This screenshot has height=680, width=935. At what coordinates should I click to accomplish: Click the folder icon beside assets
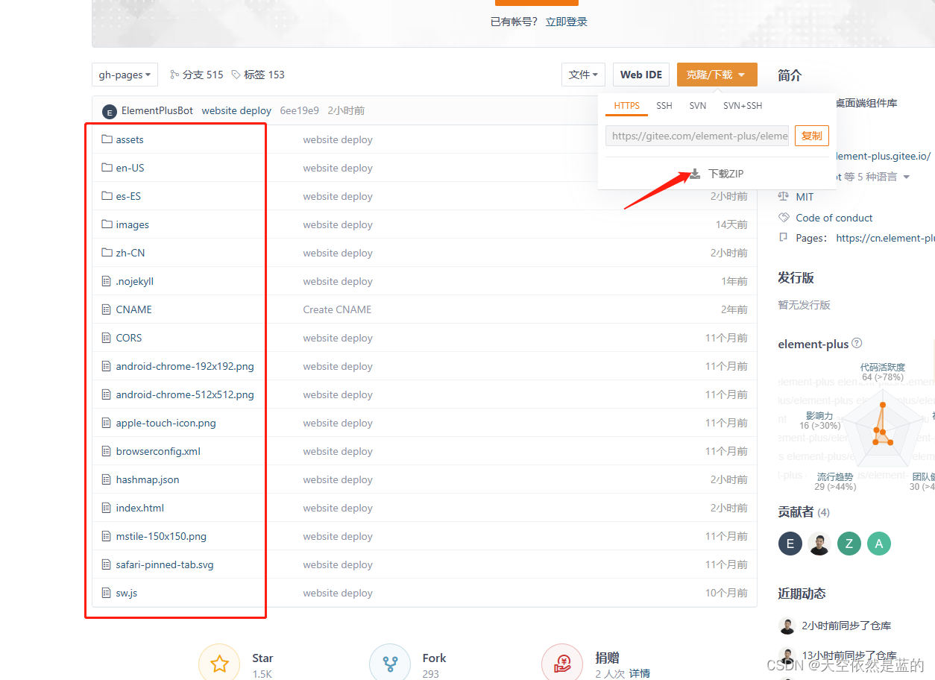107,139
